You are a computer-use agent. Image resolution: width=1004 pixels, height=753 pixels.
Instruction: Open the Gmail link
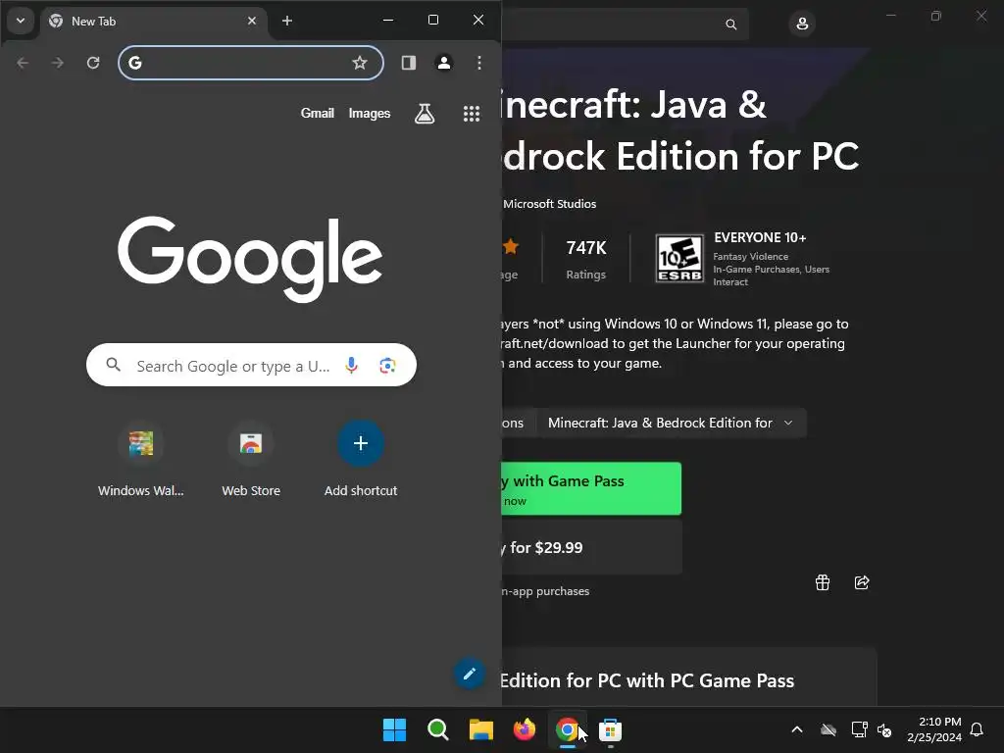(x=318, y=114)
